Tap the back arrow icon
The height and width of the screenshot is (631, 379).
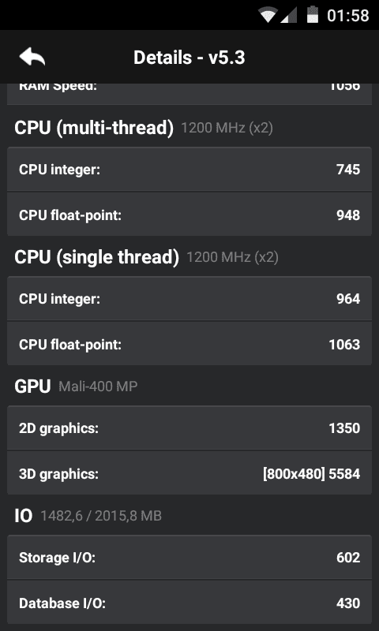tap(32, 57)
